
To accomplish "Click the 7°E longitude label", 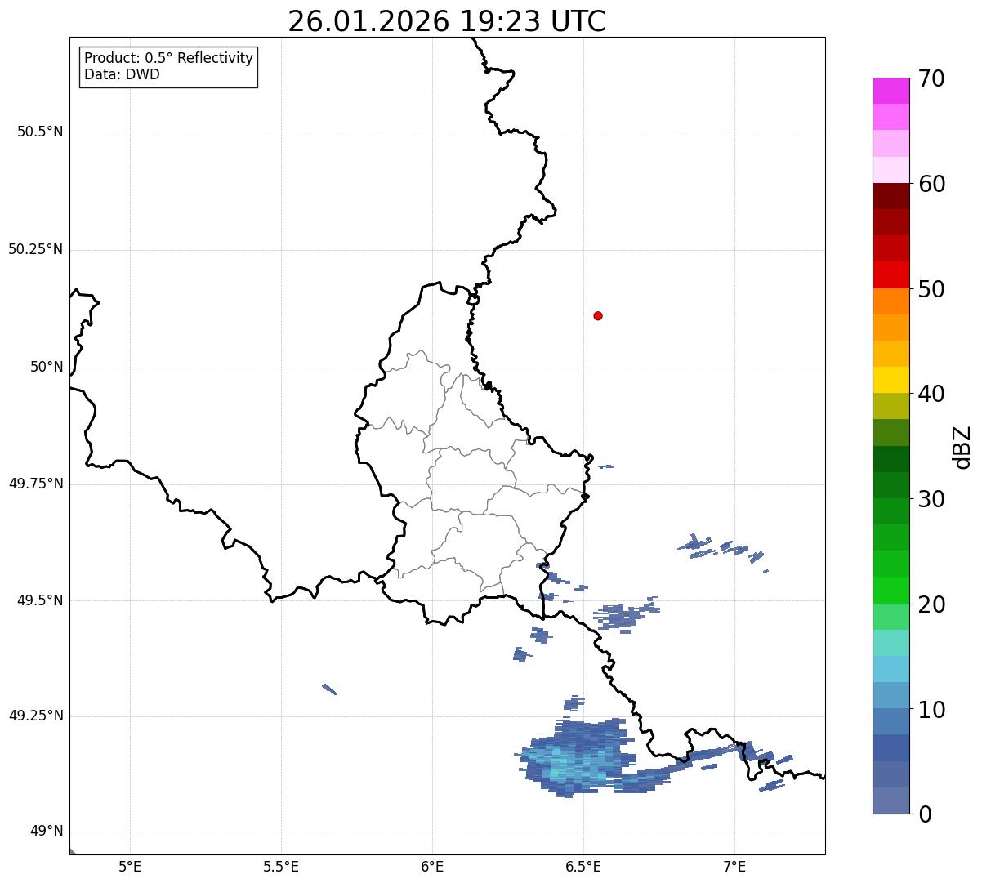I will coord(734,866).
